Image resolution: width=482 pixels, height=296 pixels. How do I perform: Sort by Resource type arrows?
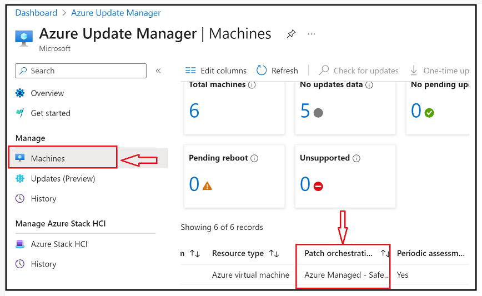pos(274,253)
